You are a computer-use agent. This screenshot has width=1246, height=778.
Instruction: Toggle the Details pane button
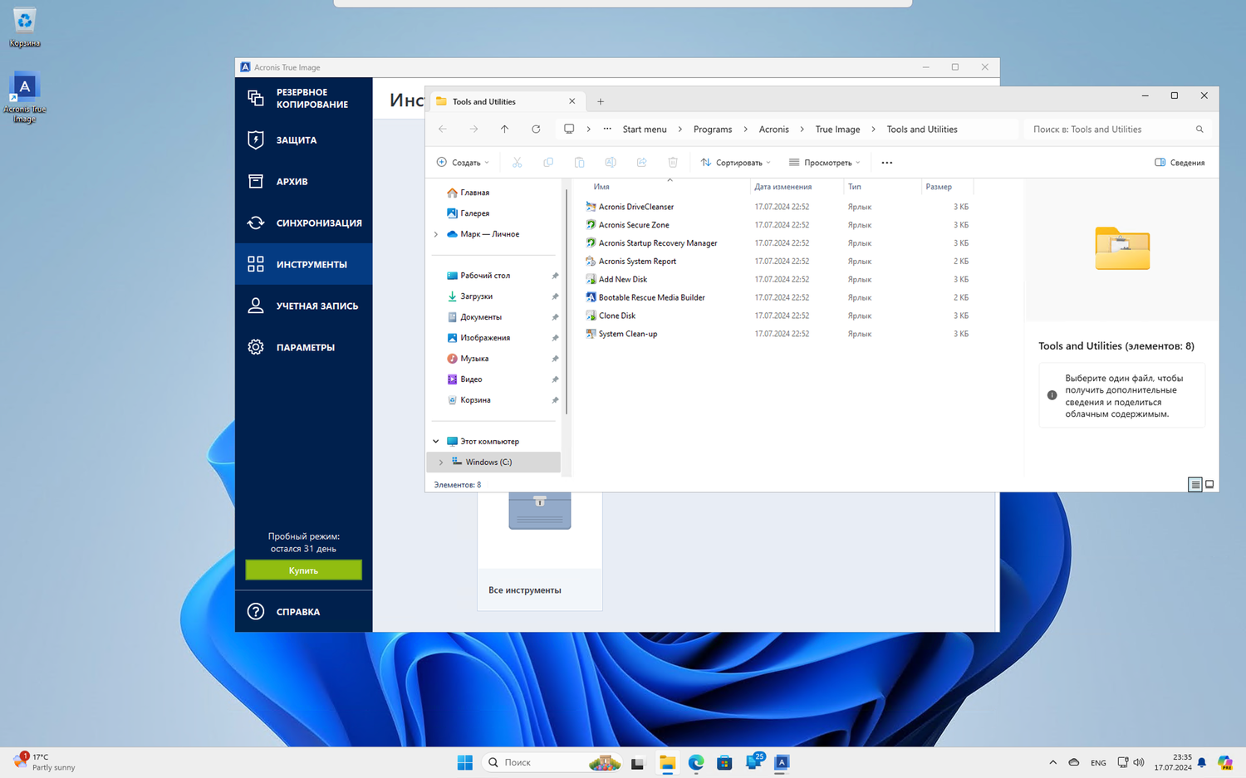click(1180, 163)
